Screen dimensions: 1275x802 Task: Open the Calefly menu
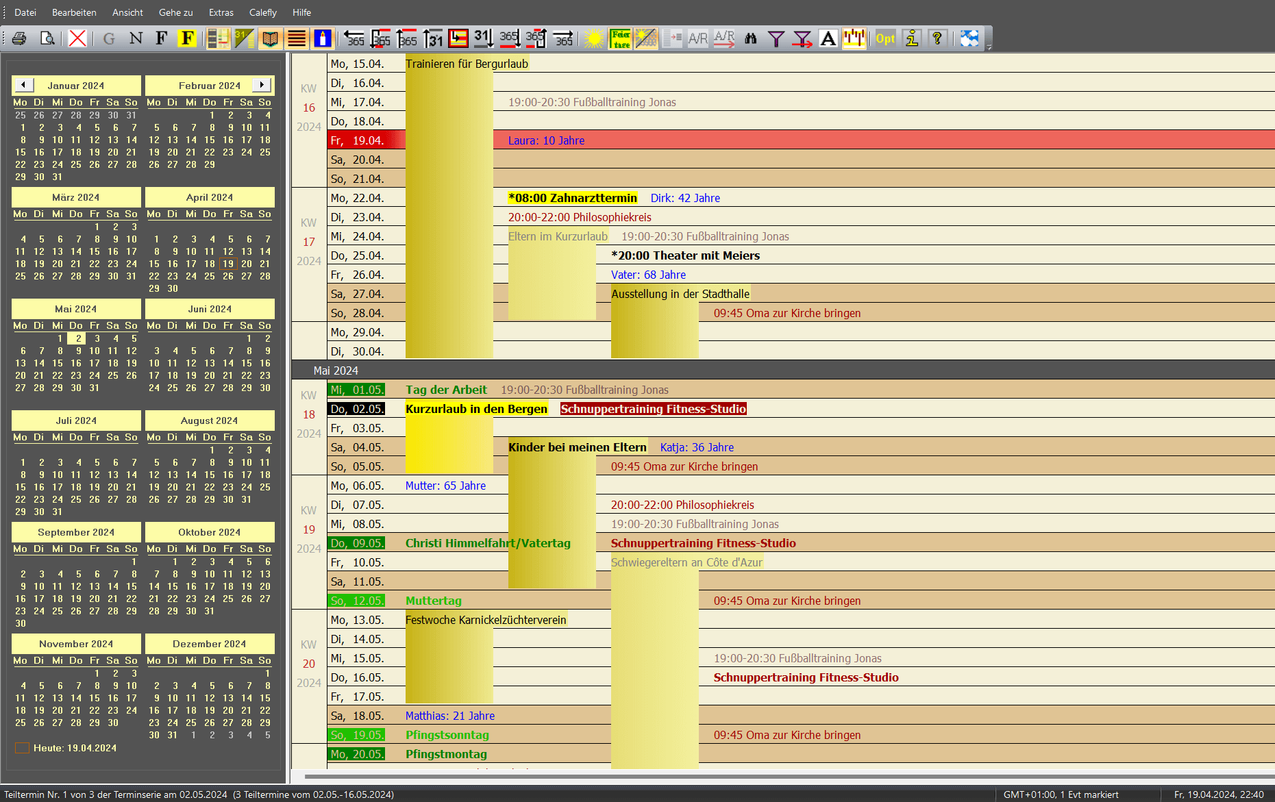click(x=262, y=12)
